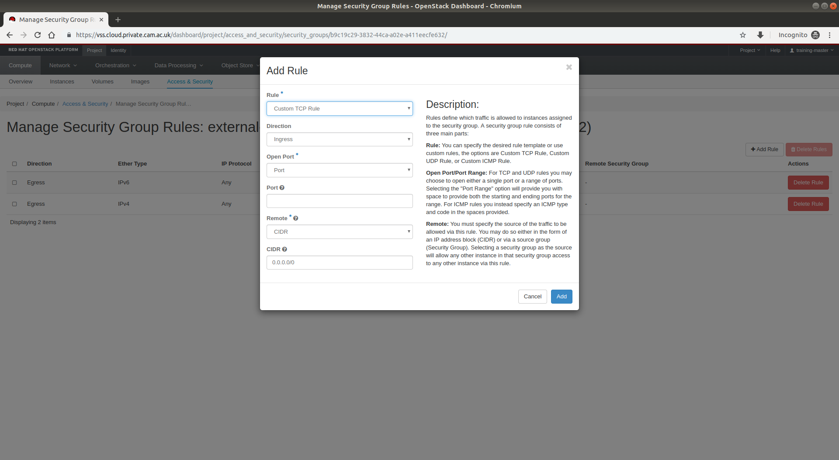
Task: Switch to the Identity tab
Action: tap(118, 50)
